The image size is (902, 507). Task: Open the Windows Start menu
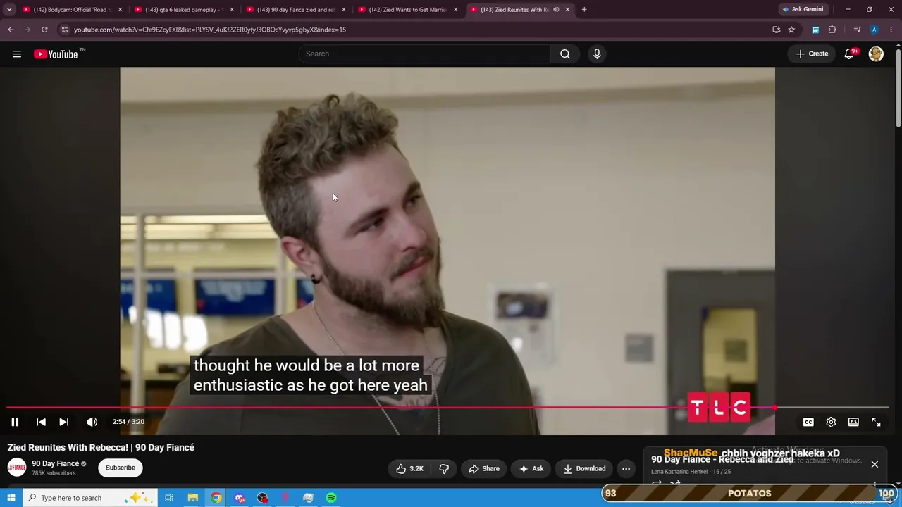[x=11, y=498]
